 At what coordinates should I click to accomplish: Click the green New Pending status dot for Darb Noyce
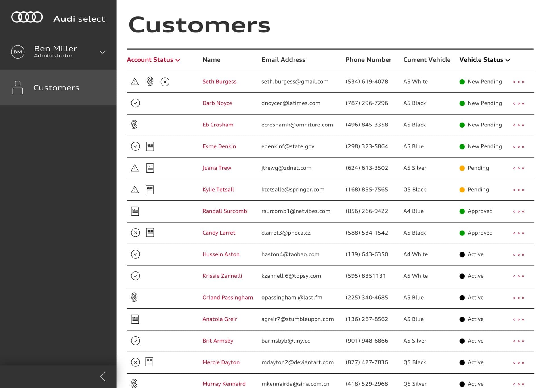[x=462, y=103]
